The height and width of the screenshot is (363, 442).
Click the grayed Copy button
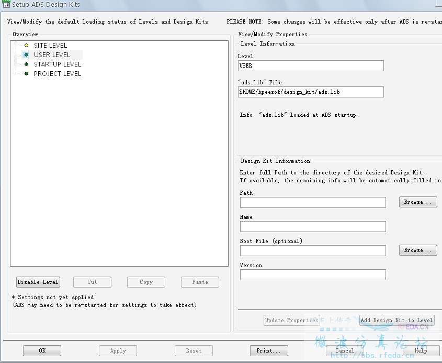tap(146, 282)
